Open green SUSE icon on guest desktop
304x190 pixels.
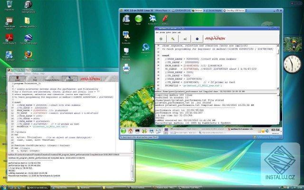click(138, 20)
